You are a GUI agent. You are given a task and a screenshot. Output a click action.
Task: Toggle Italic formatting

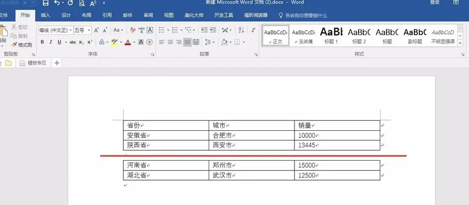coord(51,42)
